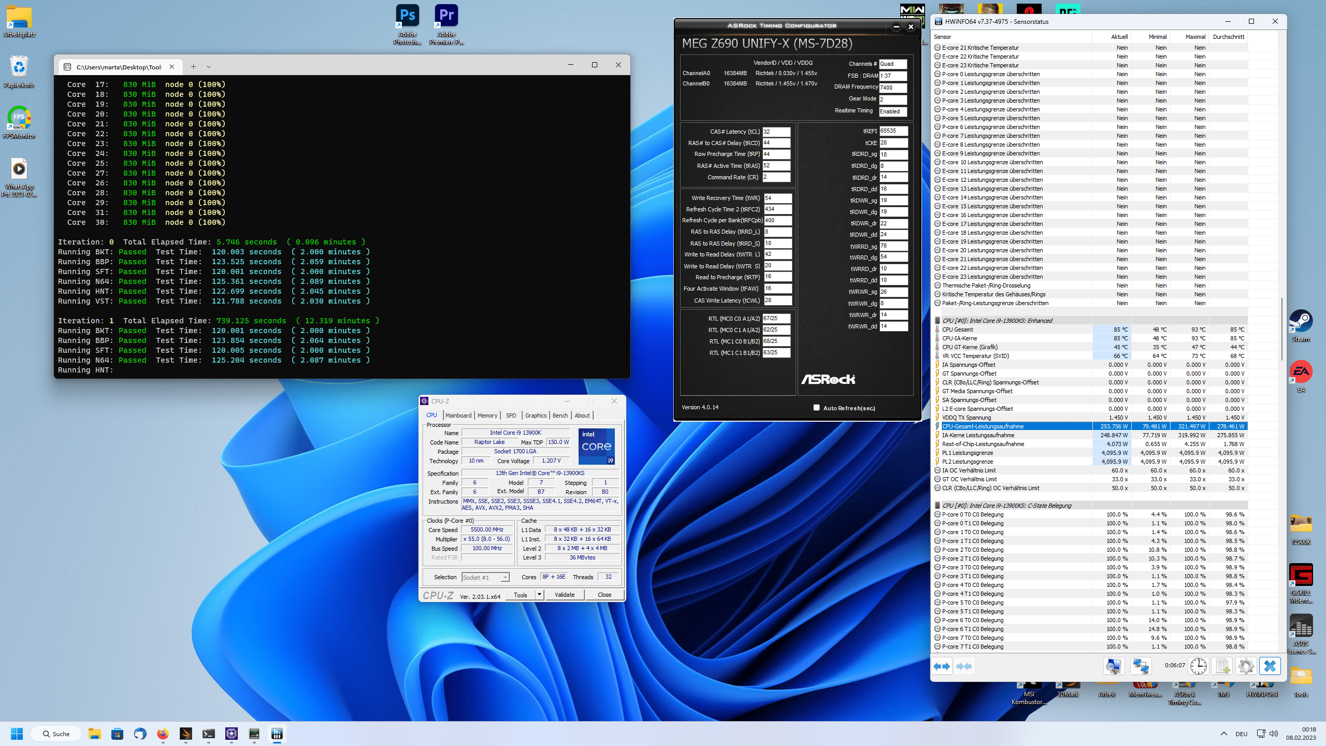Collapse C-State Belegung sensor group in HWiNFO

[937, 506]
